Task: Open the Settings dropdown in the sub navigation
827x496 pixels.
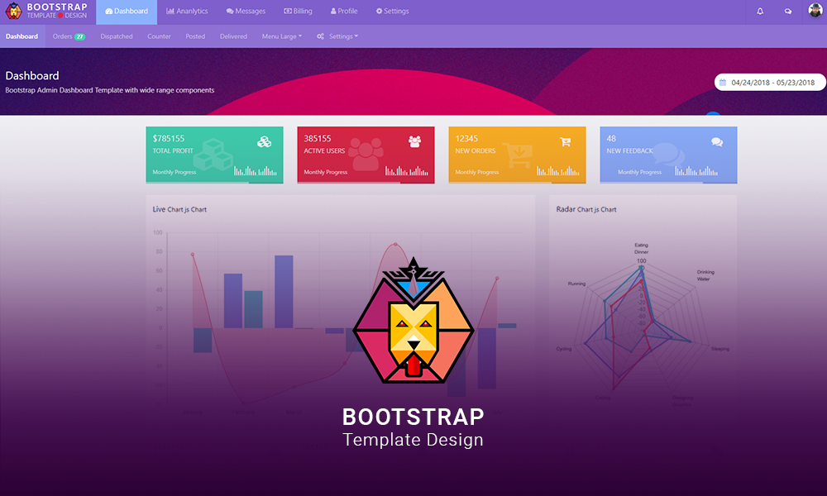Action: click(x=337, y=36)
